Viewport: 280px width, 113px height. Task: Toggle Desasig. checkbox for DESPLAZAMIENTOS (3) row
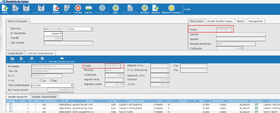click(x=11, y=112)
